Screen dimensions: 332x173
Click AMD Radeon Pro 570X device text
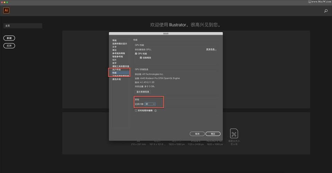point(160,78)
